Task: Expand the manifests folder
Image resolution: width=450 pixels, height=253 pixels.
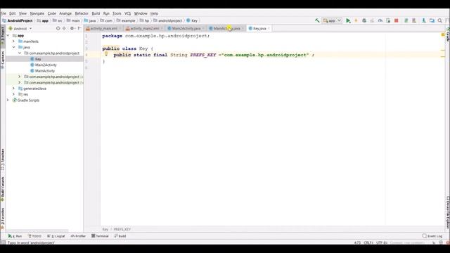Action: click(x=13, y=41)
